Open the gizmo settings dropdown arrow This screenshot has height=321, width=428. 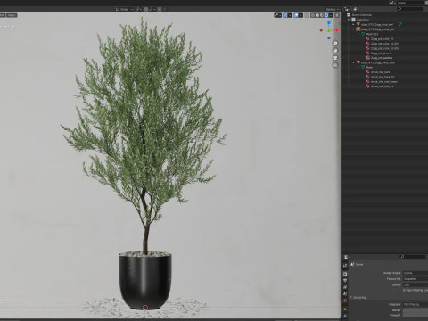tap(290, 15)
